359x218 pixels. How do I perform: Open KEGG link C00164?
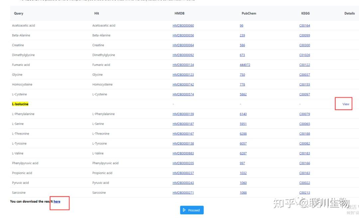click(304, 25)
